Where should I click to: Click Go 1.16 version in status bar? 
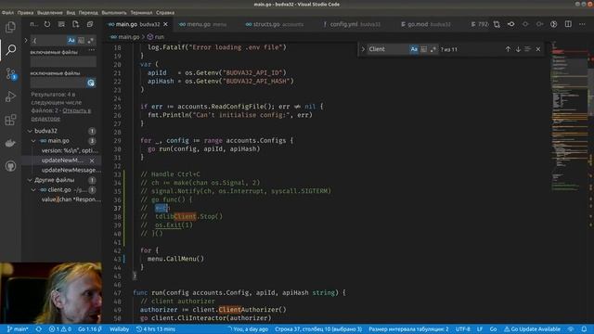coord(90,329)
